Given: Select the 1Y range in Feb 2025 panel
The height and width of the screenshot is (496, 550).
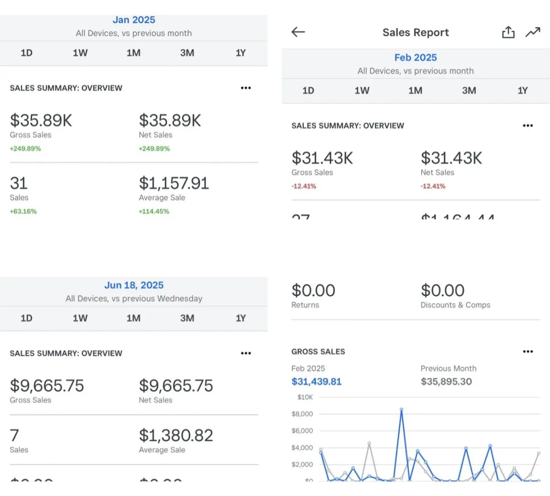Looking at the screenshot, I should tap(522, 90).
